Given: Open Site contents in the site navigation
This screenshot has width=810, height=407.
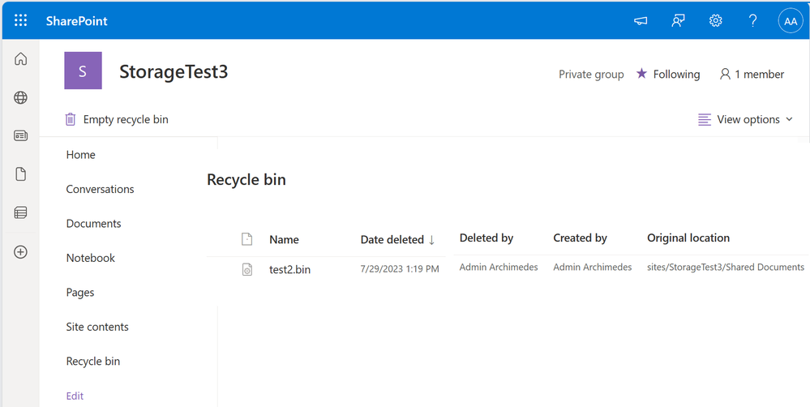Looking at the screenshot, I should tap(97, 327).
